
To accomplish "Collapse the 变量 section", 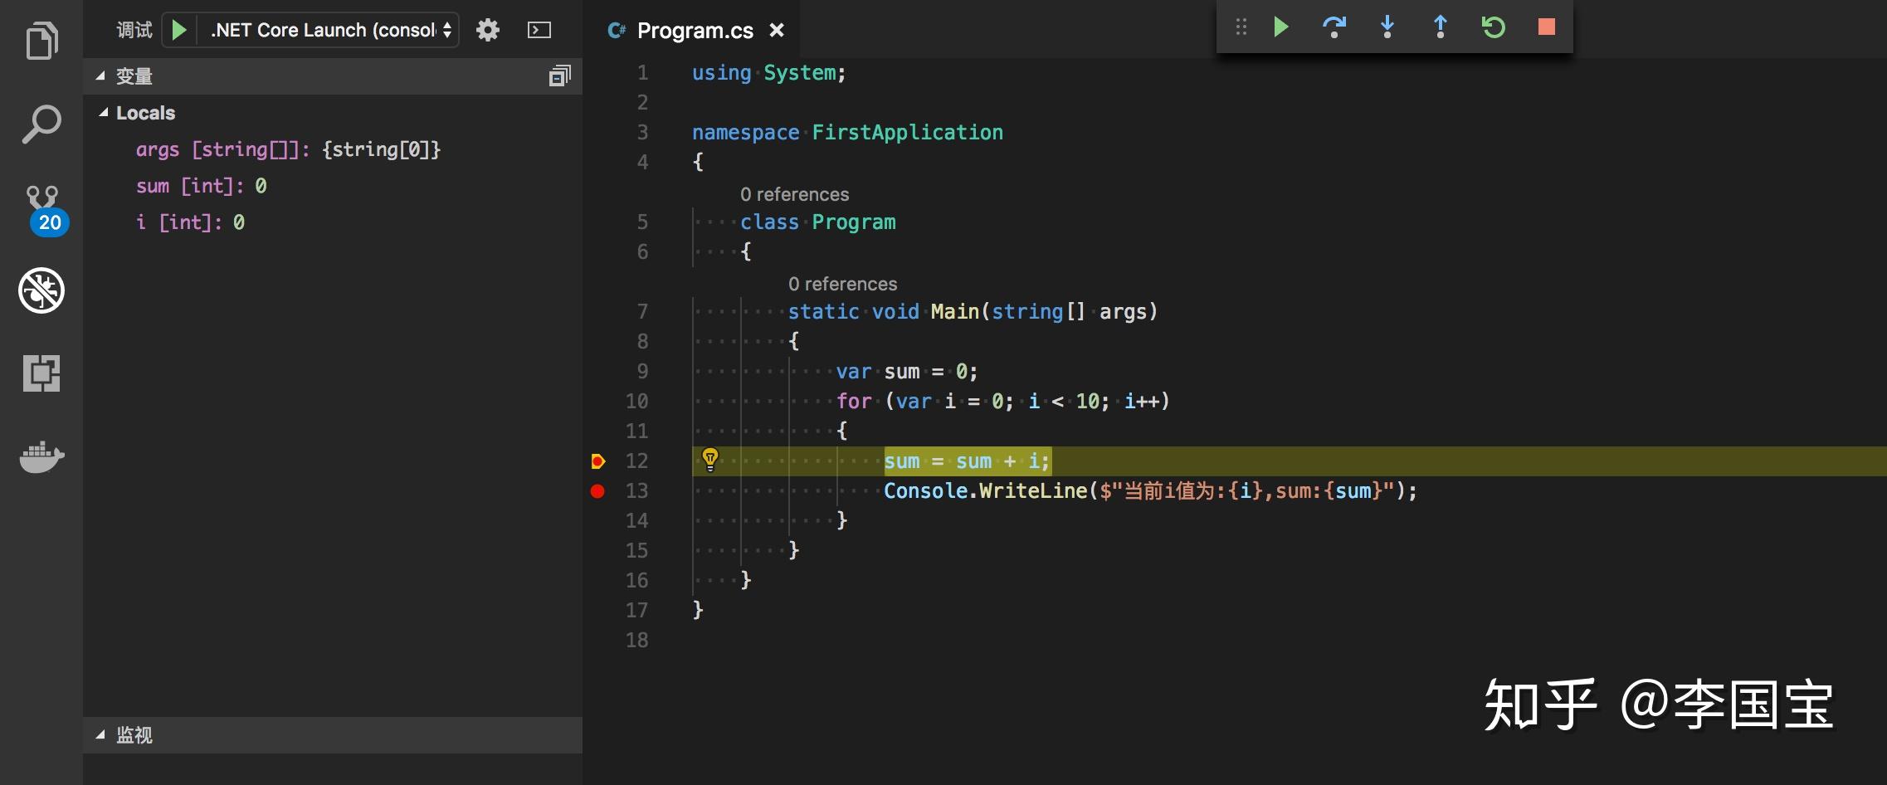I will [133, 76].
